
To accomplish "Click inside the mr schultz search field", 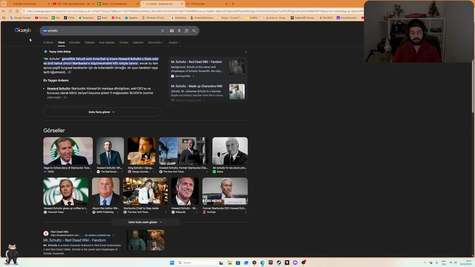I will (x=100, y=31).
